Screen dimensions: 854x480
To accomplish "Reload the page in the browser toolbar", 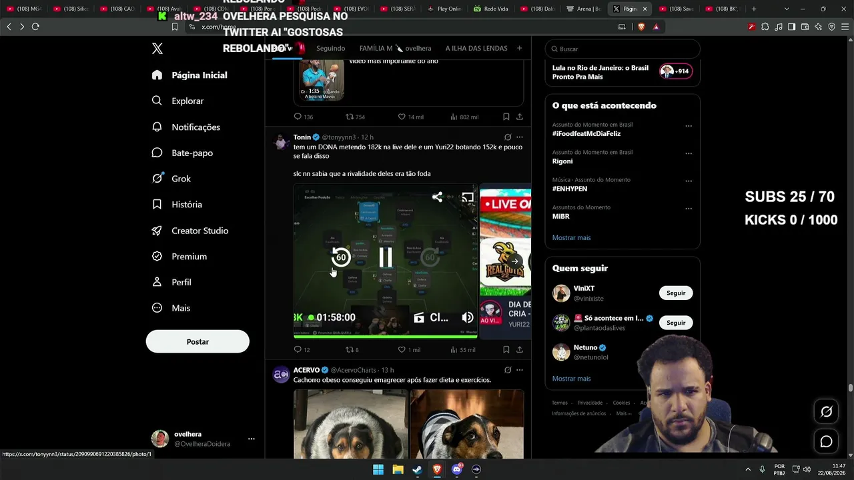I will (35, 27).
